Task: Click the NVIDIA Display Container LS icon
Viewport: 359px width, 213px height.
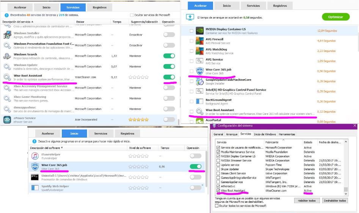Action: click(200, 31)
